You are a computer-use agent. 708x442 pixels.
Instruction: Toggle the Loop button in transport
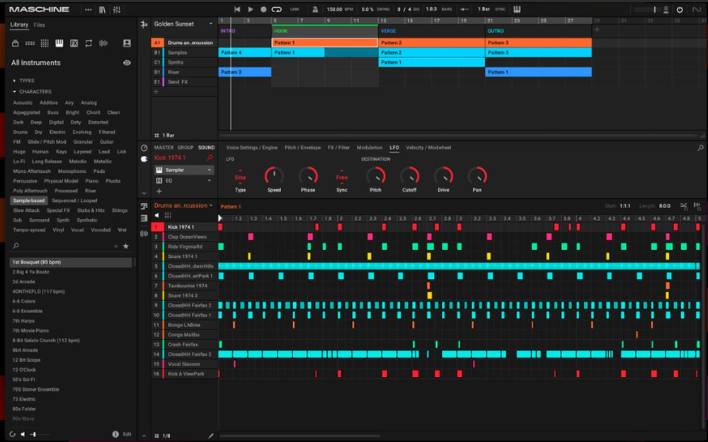coord(276,9)
